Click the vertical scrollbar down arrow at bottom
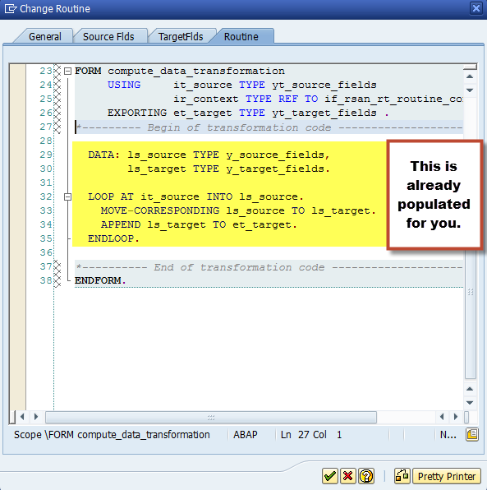The width and height of the screenshot is (487, 490). tap(470, 403)
